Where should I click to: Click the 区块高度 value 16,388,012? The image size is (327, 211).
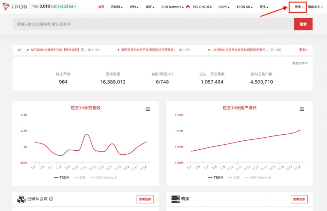coord(113,82)
